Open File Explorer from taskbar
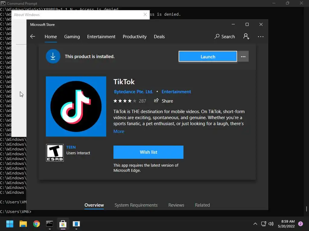 coord(23,224)
